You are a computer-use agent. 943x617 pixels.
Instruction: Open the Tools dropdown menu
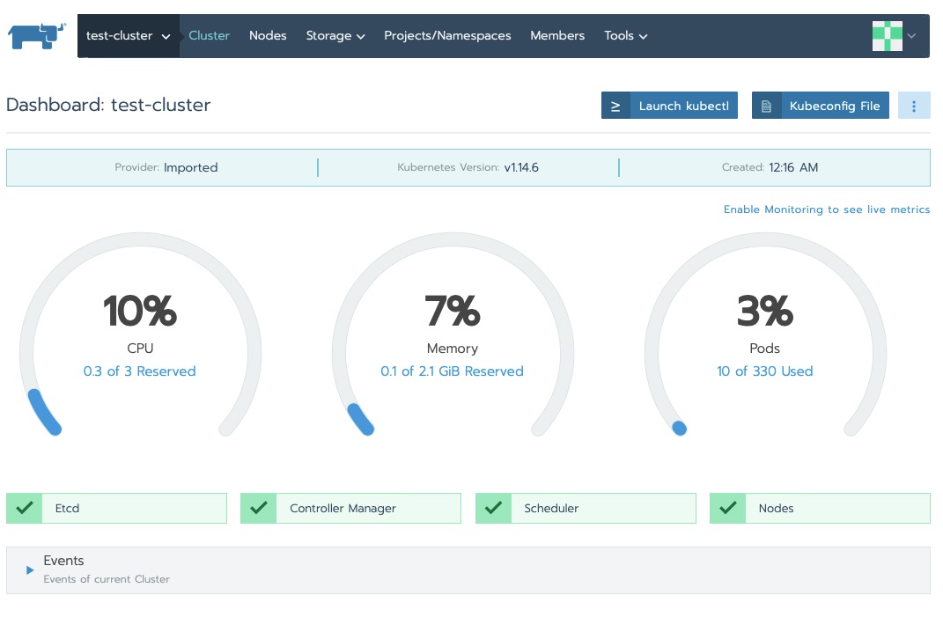pos(625,36)
